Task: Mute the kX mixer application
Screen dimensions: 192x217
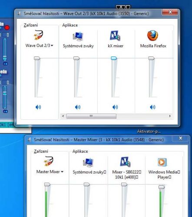Action: 115,107
